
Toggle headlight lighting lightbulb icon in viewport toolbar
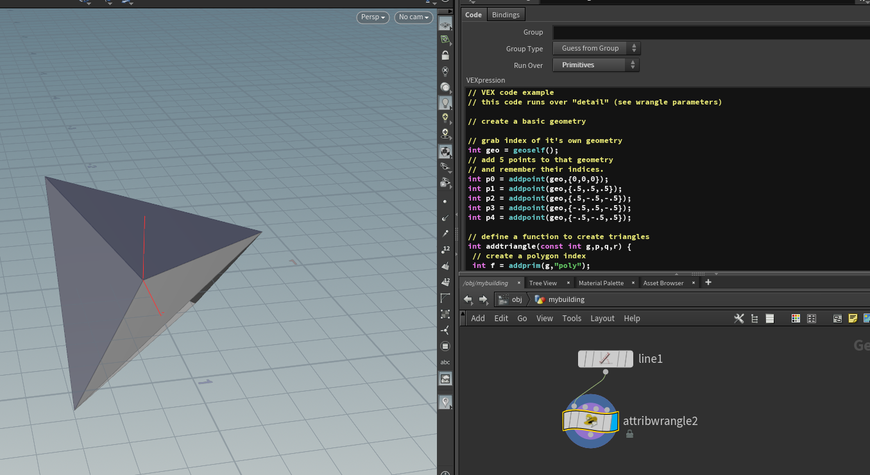click(x=445, y=103)
